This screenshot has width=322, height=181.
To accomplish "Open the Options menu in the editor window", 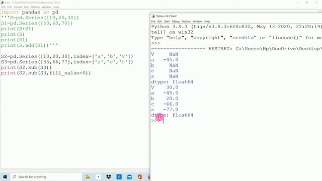I will pyautogui.click(x=35, y=7).
